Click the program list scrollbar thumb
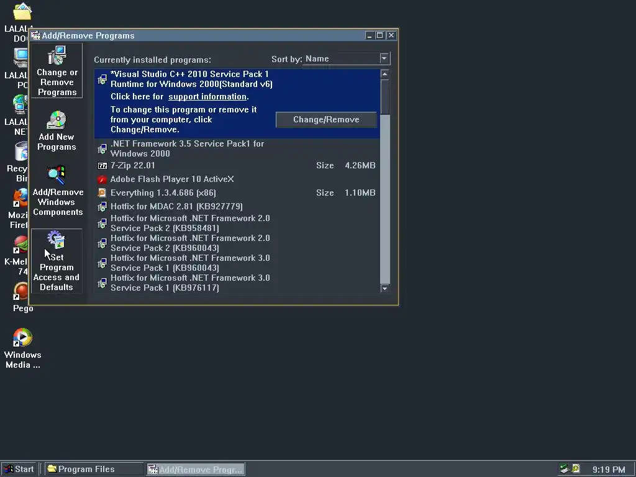 point(384,97)
